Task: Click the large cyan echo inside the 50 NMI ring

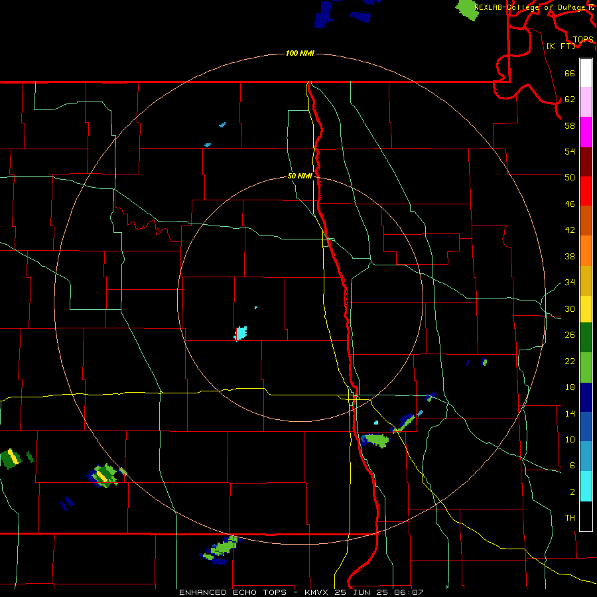Action: (240, 333)
